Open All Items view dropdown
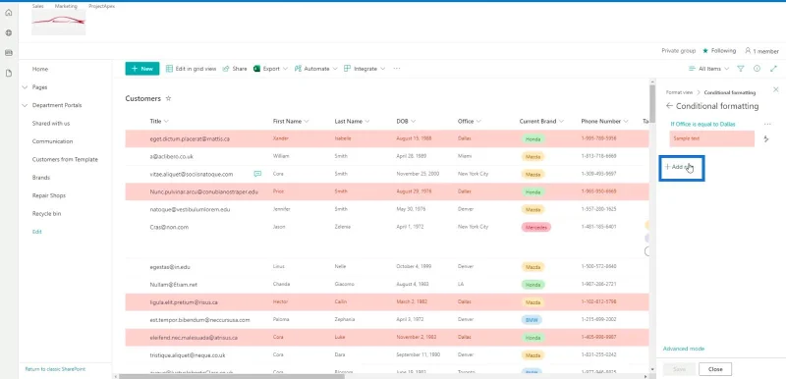This screenshot has height=379, width=786. coord(708,69)
